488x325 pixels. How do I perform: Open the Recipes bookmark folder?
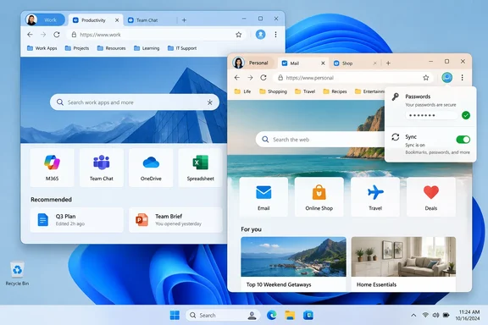(x=335, y=91)
